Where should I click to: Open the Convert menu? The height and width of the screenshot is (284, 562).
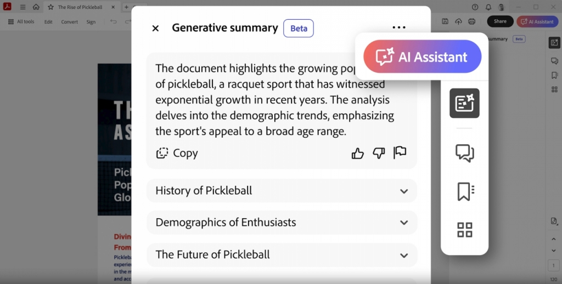69,22
